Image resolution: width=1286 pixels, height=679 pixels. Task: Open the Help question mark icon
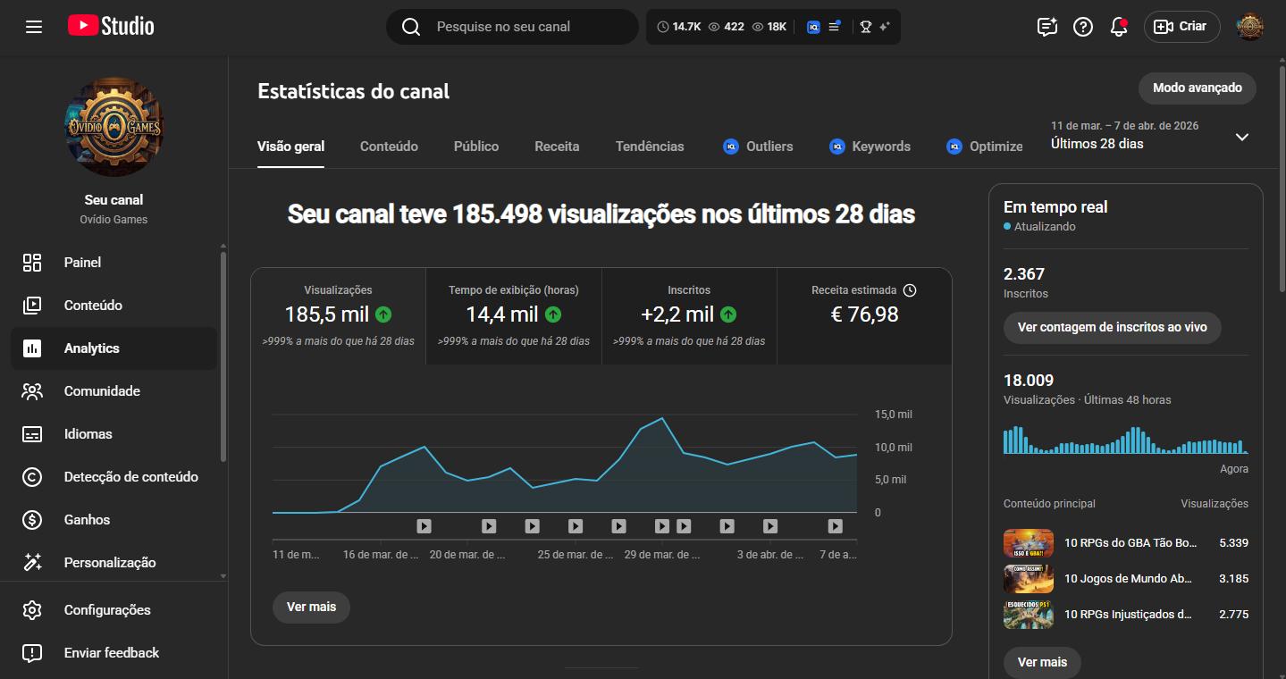tap(1083, 27)
